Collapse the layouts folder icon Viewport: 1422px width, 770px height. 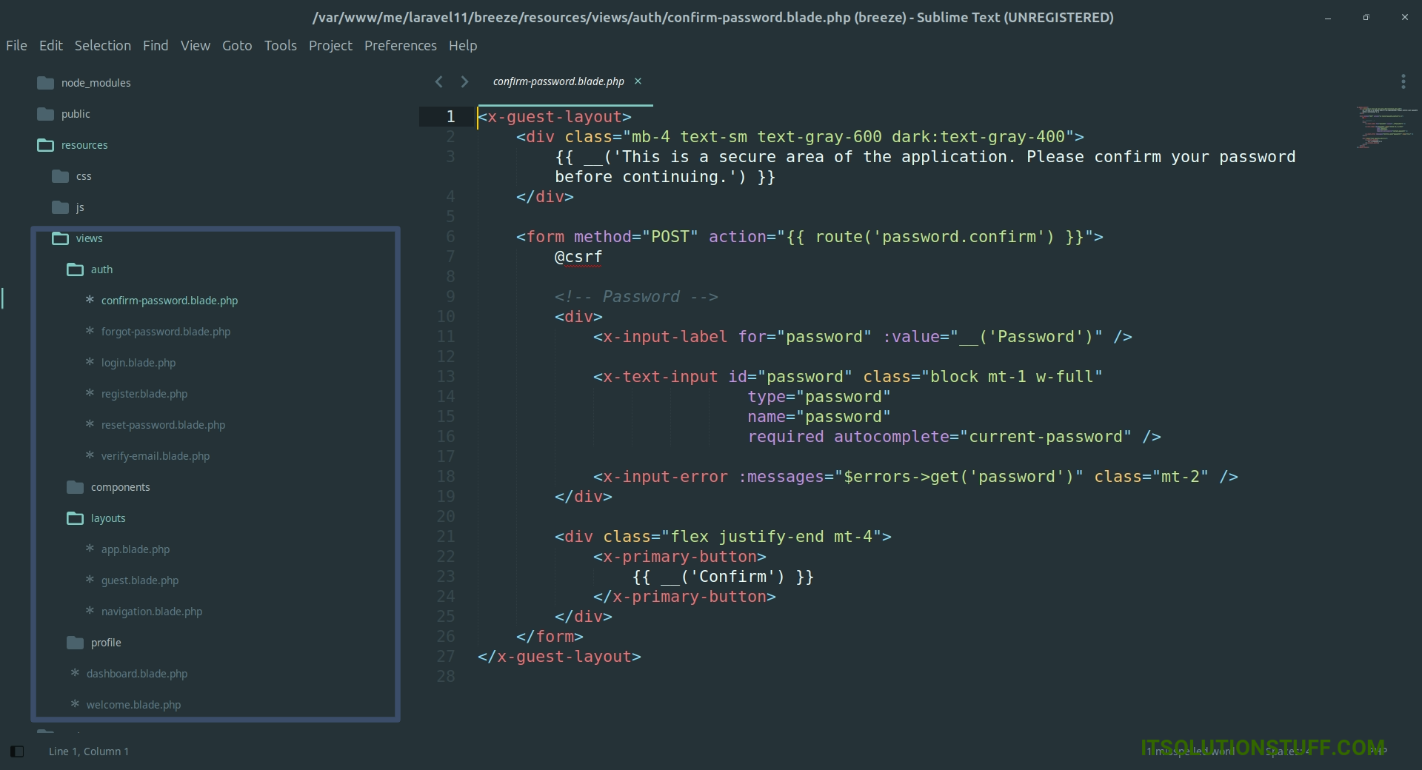pos(76,518)
